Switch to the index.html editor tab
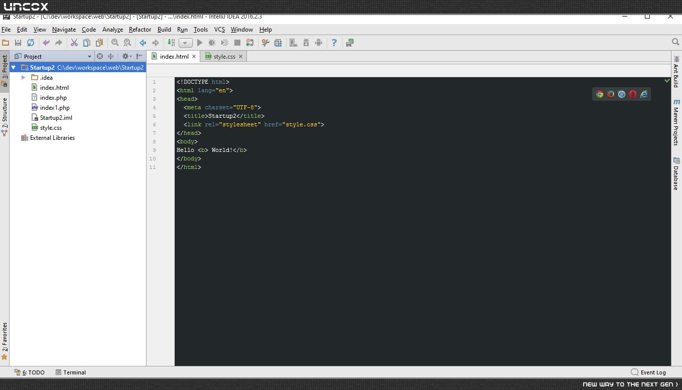682x390 pixels. pos(174,57)
